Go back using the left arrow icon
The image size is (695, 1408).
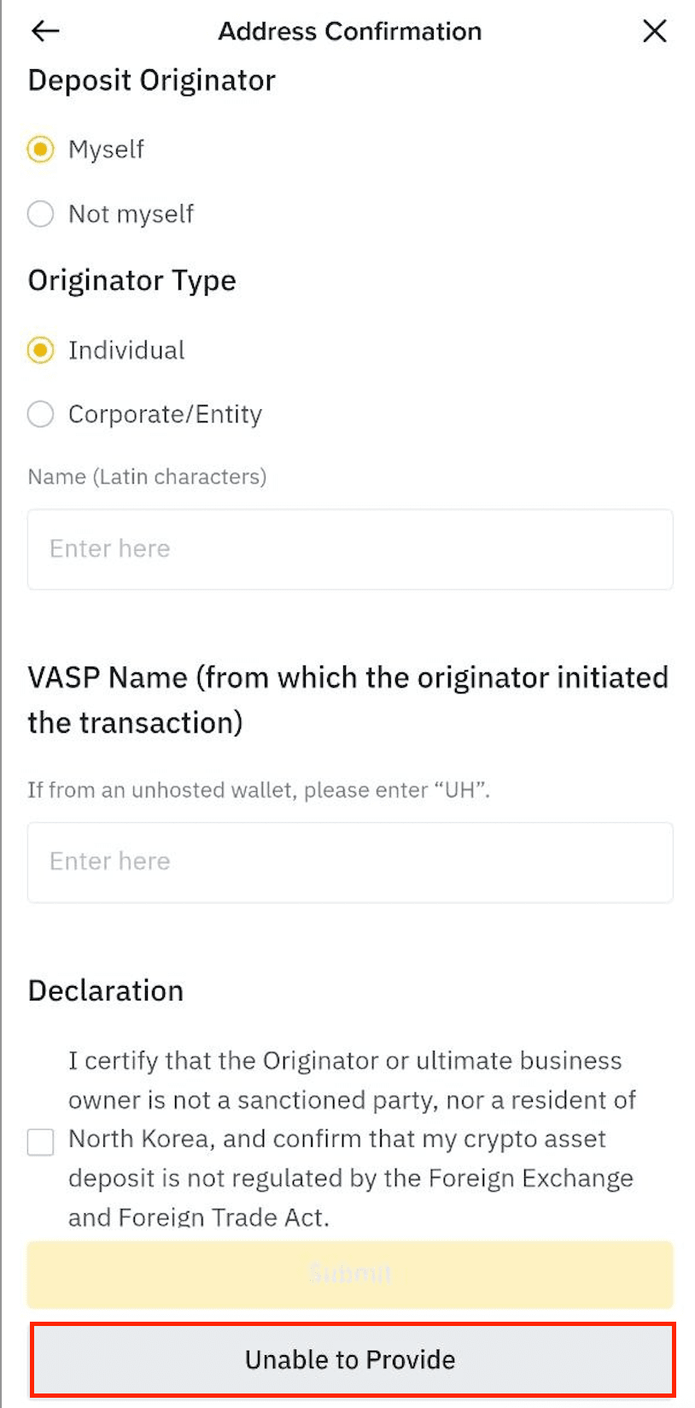[45, 32]
